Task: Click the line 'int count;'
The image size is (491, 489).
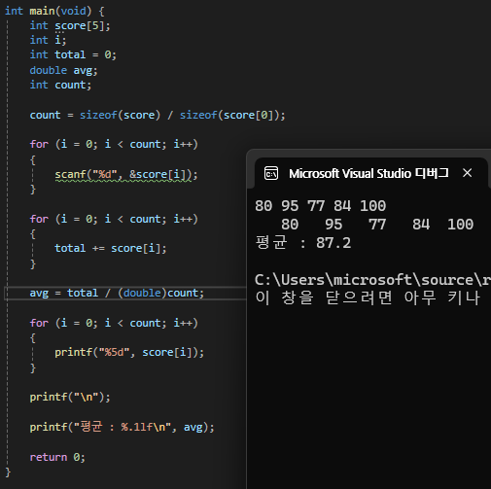Action: tap(60, 85)
